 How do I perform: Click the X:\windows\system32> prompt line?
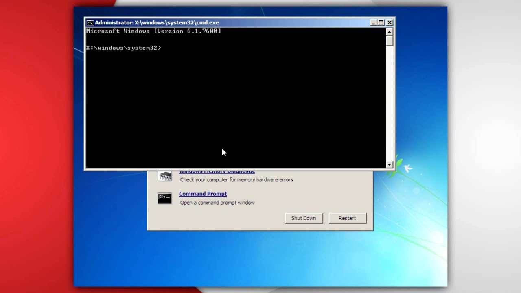pyautogui.click(x=124, y=48)
